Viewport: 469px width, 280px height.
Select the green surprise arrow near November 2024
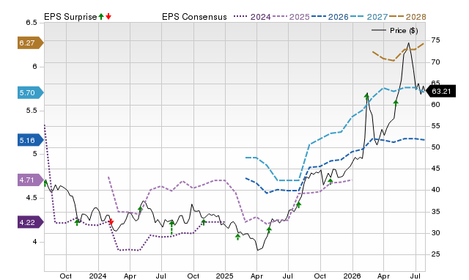point(204,222)
